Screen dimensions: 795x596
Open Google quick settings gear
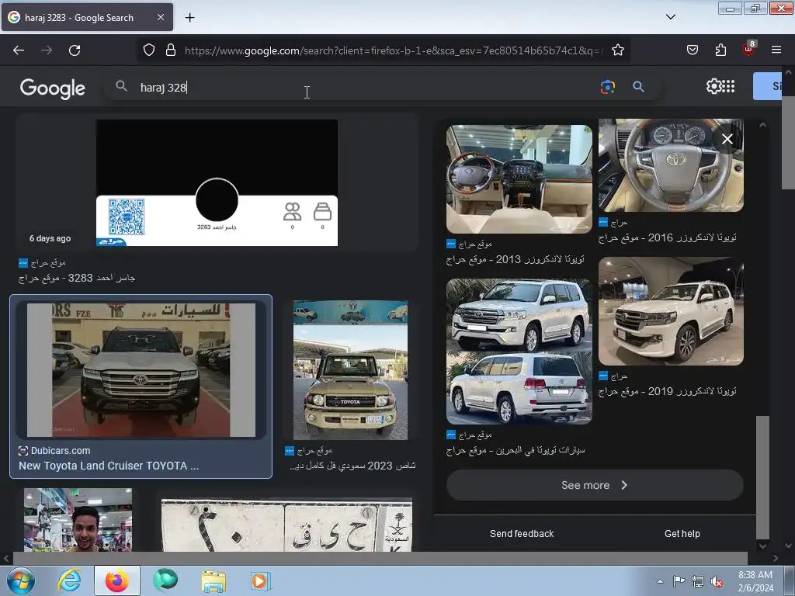click(713, 86)
